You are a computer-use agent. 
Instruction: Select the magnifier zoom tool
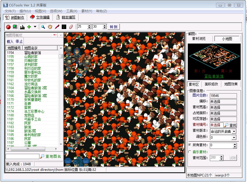click(x=43, y=27)
